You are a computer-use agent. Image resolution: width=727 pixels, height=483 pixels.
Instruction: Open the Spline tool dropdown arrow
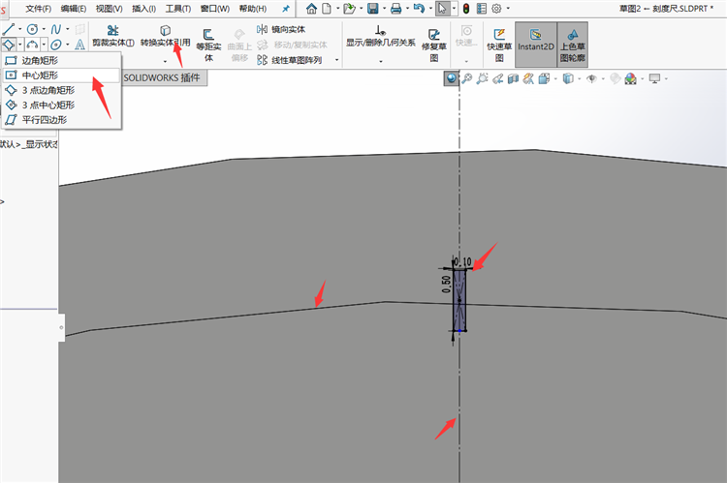68,29
